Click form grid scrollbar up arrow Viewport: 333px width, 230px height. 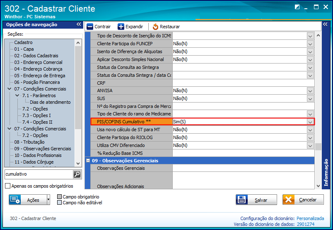click(318, 35)
